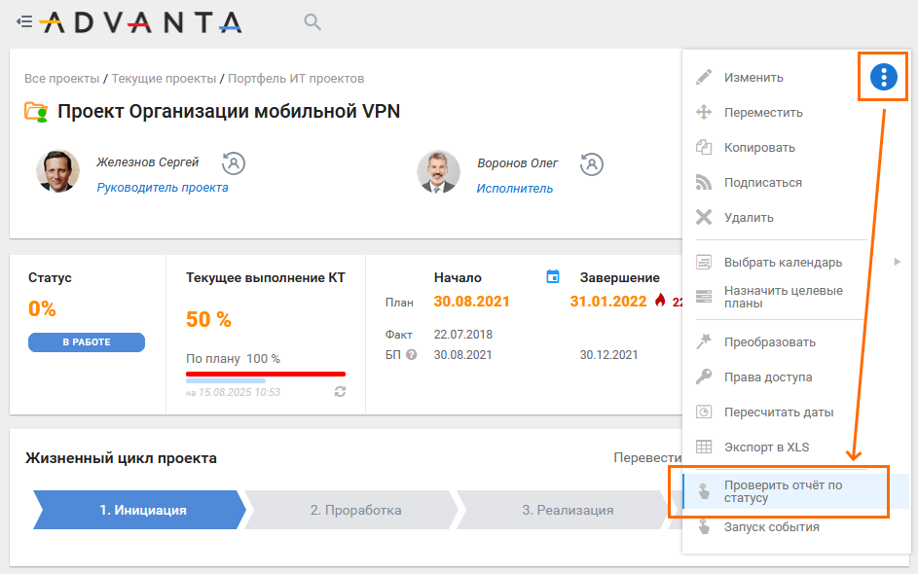Click the replace icon beside Железнов Сергей
This screenshot has width=918, height=574.
point(234,163)
